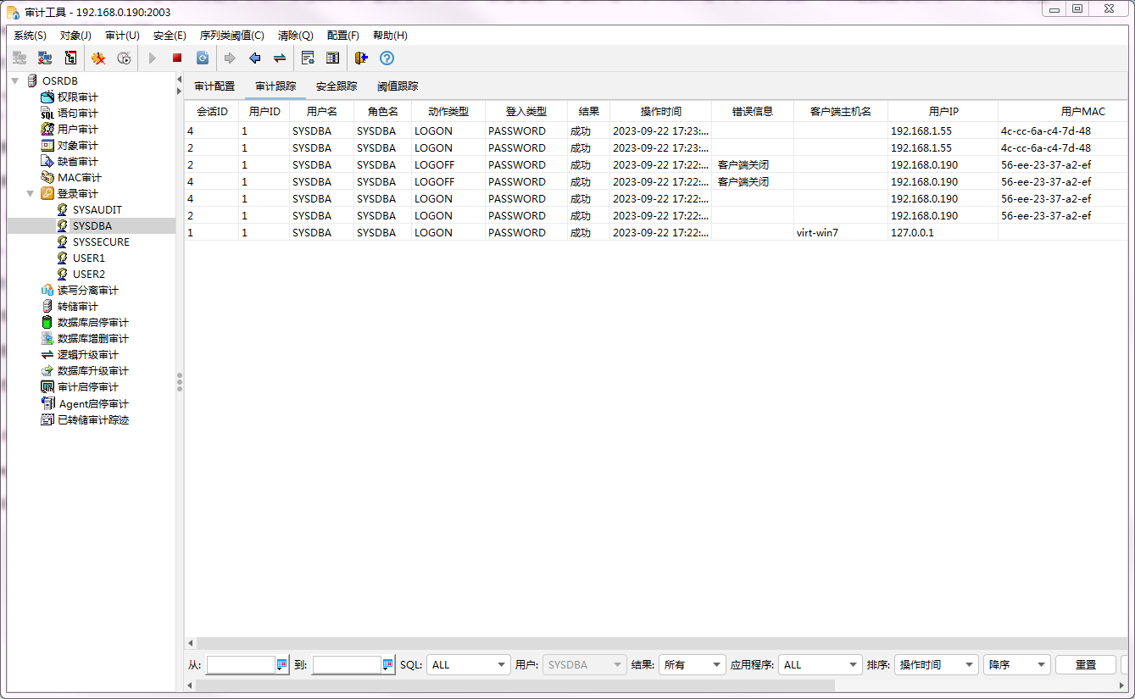Click the 到 date input field
1135x699 pixels.
click(x=346, y=665)
